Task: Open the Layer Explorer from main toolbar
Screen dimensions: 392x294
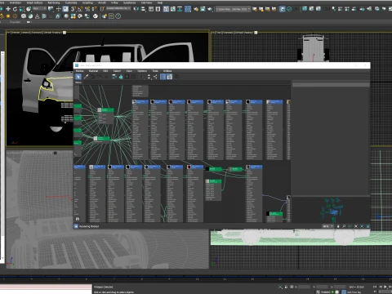Action: pyautogui.click(x=158, y=9)
